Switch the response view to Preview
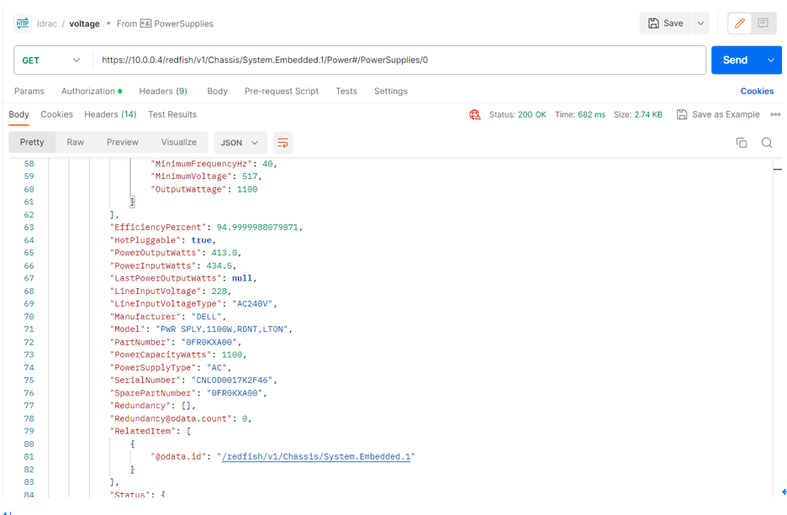787x515 pixels. pos(122,143)
